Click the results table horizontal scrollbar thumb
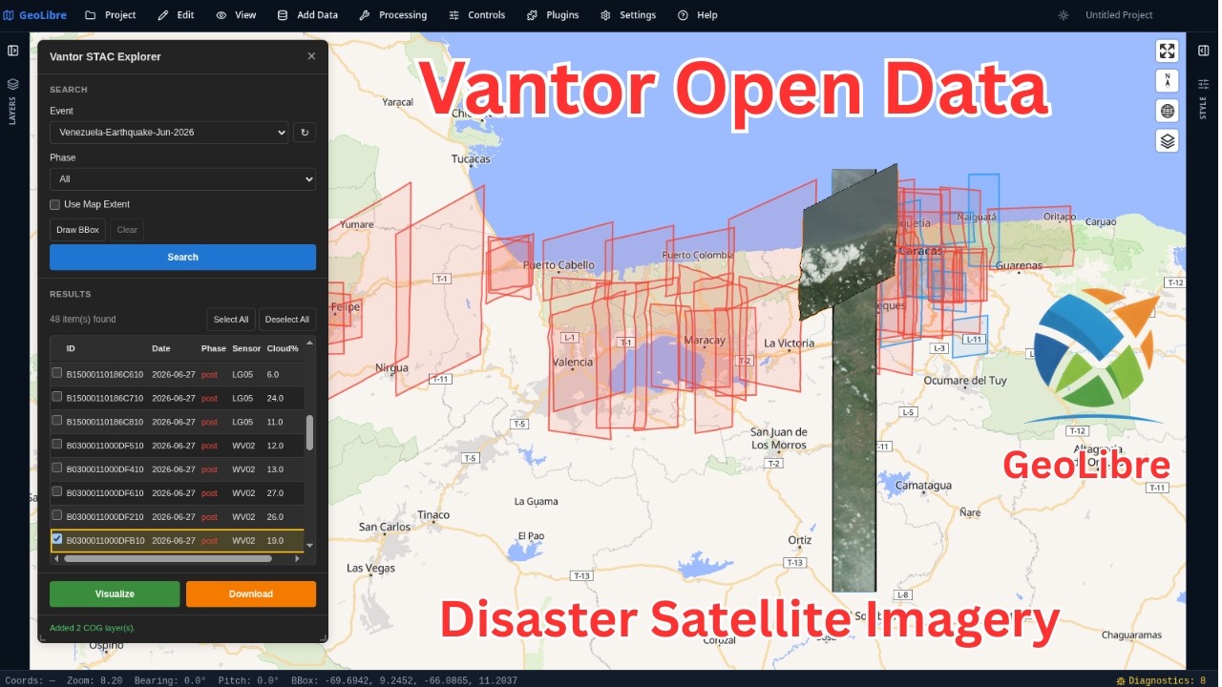This screenshot has width=1222, height=687. click(x=168, y=558)
